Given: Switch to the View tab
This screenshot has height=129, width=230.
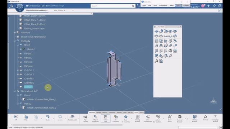Looking at the screenshot, I should 125,112.
